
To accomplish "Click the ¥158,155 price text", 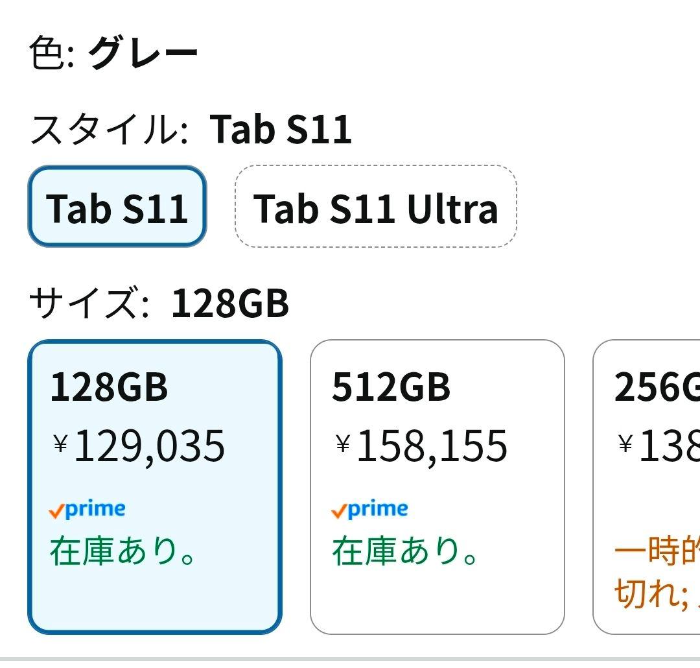I will [421, 445].
